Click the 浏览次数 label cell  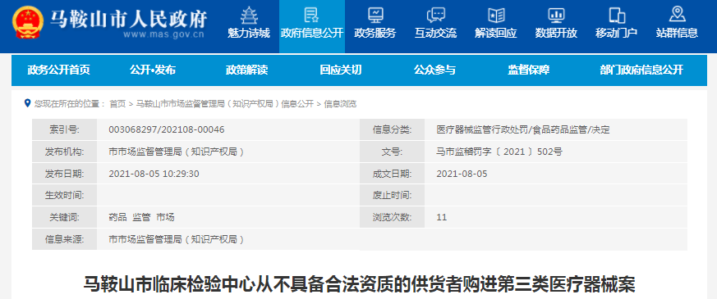(392, 217)
